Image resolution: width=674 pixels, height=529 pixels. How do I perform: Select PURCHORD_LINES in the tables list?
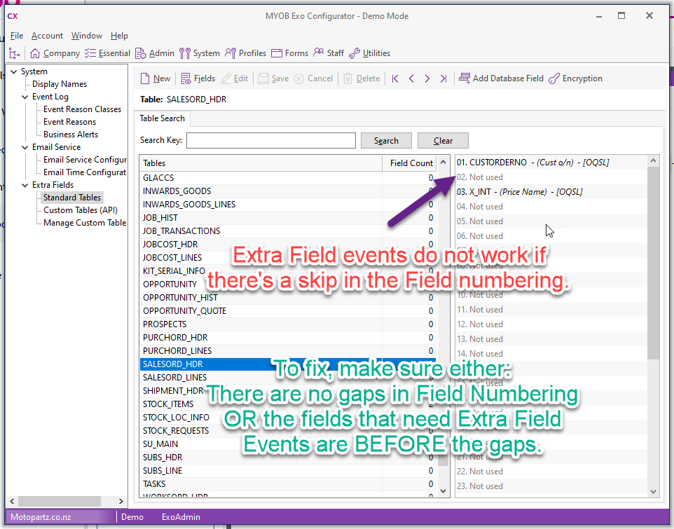pos(177,350)
